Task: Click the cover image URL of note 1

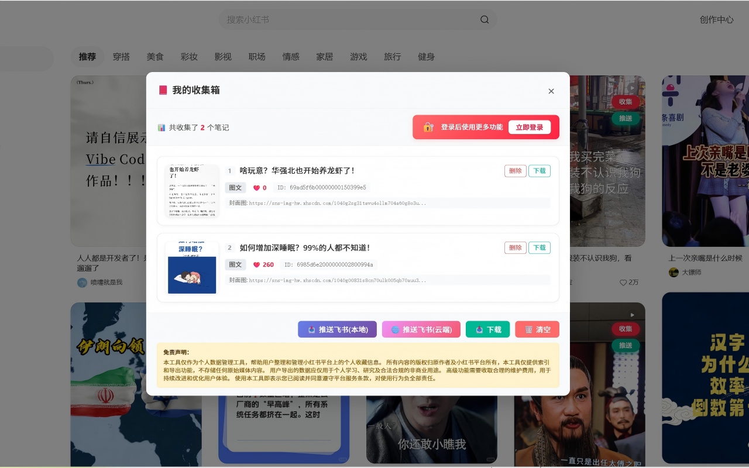Action: (338, 203)
